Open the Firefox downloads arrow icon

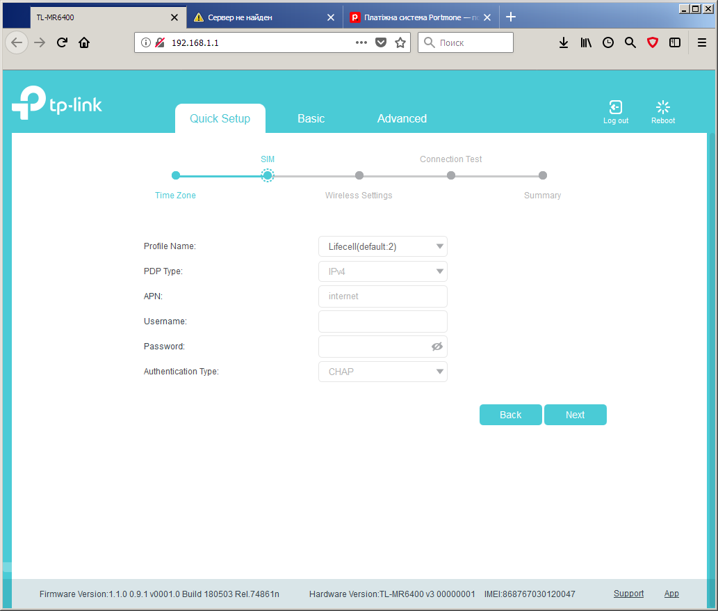click(x=564, y=42)
